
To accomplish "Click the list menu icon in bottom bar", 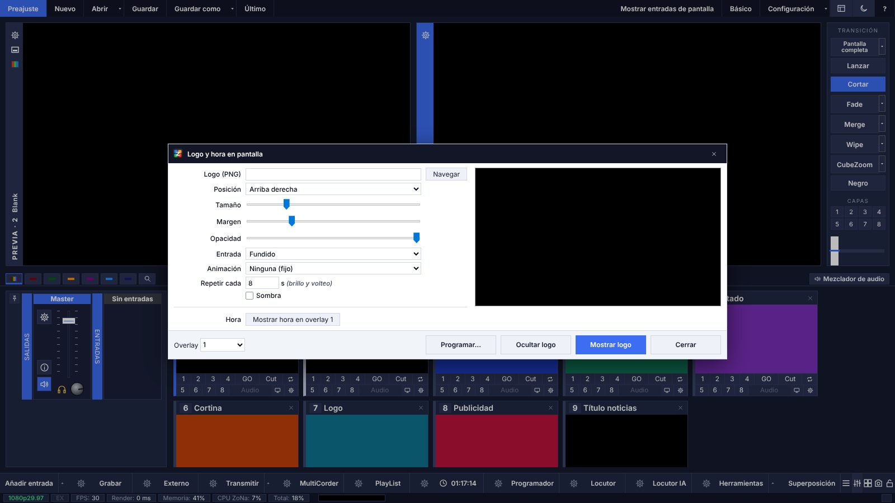I will tap(846, 483).
